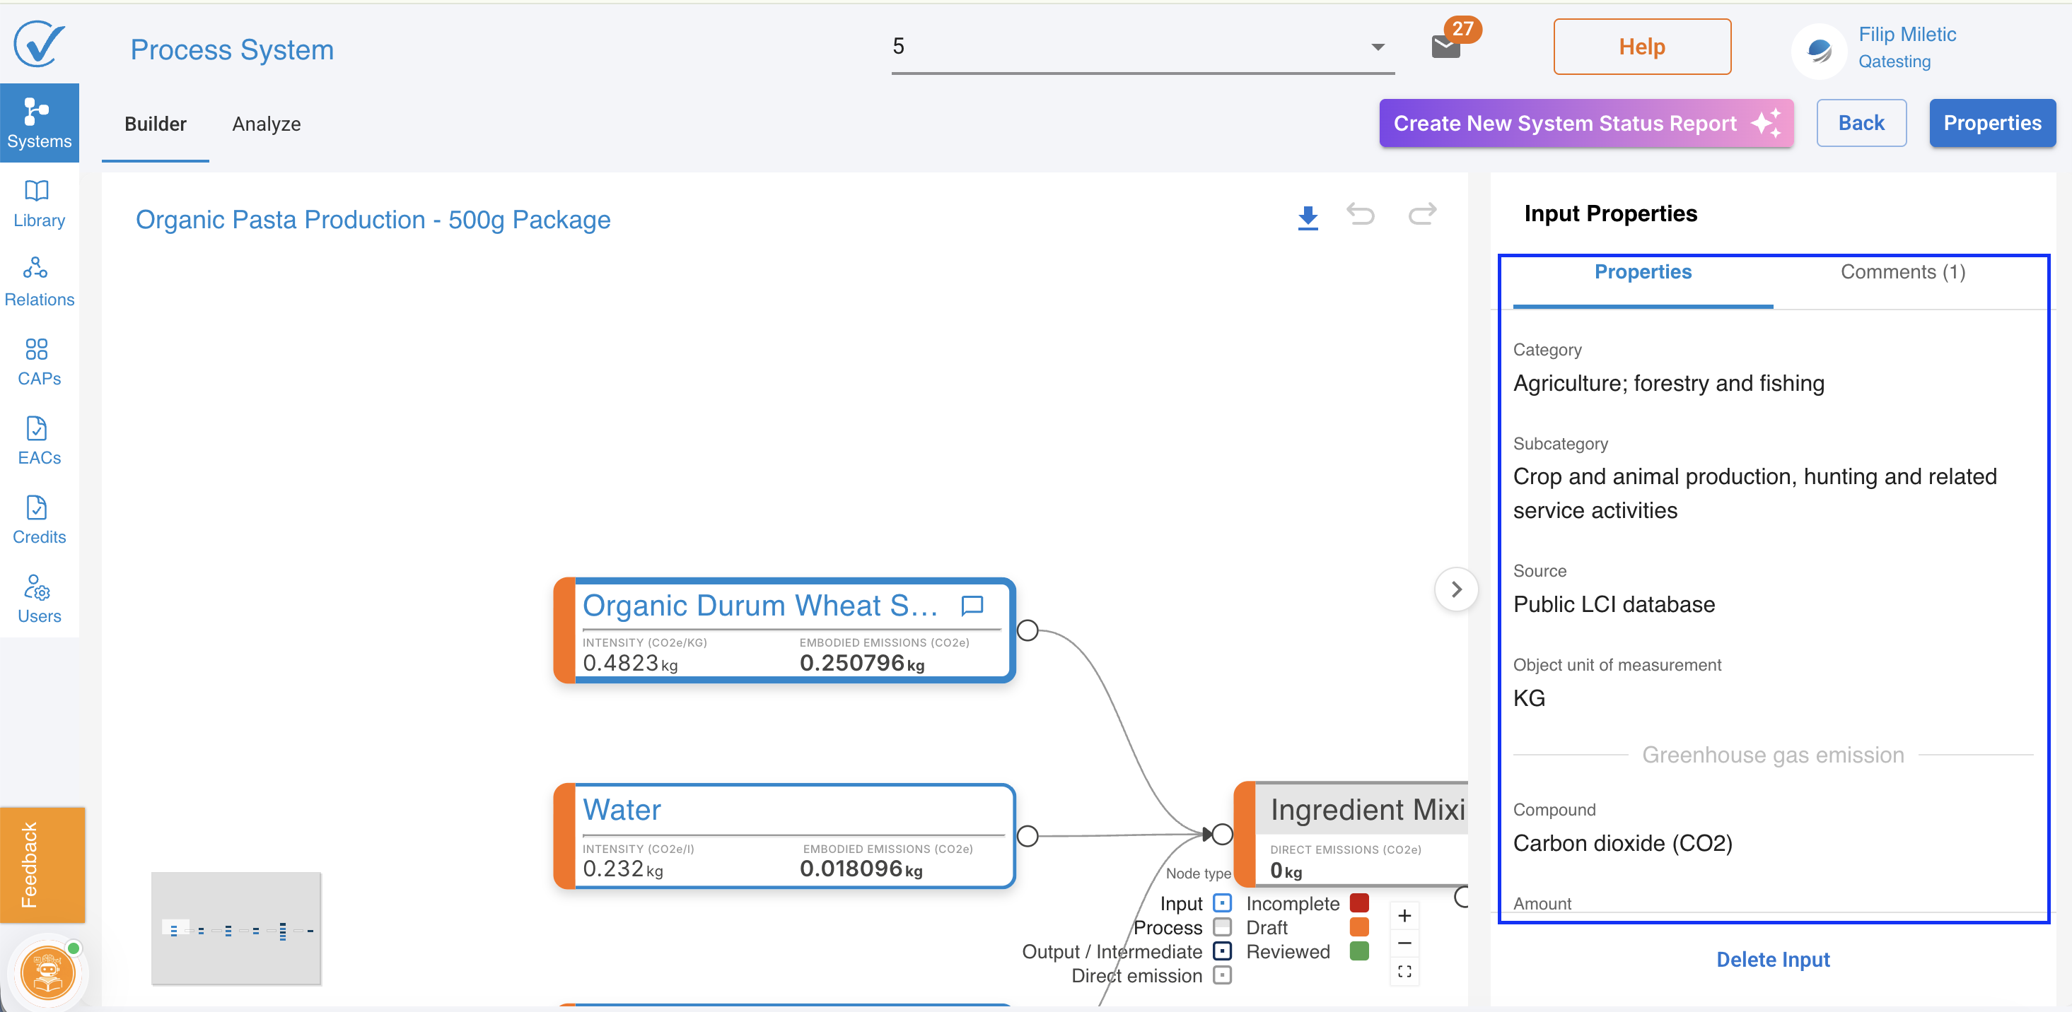Open the mail notifications icon

coord(1445,47)
